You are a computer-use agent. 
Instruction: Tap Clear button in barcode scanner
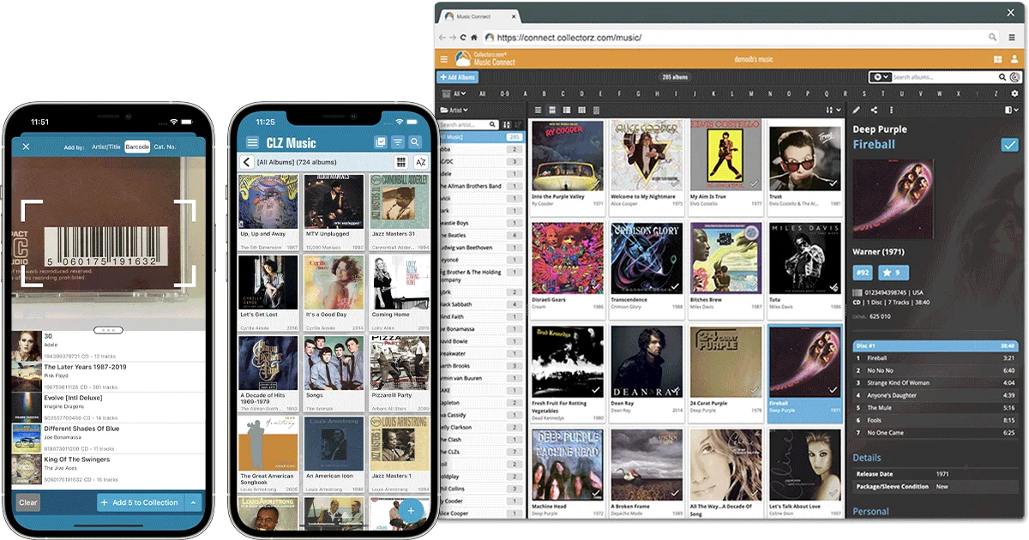[x=27, y=502]
